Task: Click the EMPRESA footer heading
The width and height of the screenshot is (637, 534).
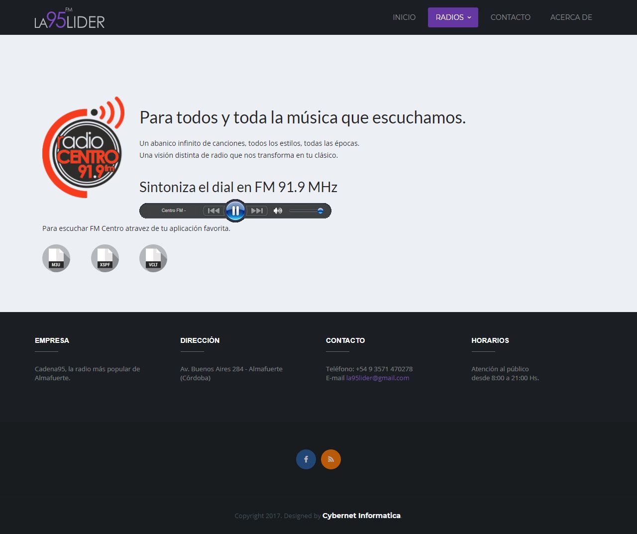Action: [x=52, y=340]
